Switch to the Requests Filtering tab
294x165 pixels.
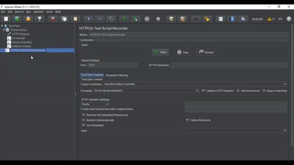(117, 75)
